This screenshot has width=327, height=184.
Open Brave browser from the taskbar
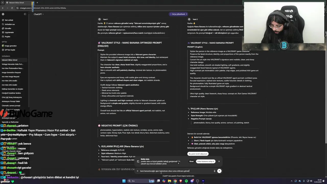click(181, 181)
